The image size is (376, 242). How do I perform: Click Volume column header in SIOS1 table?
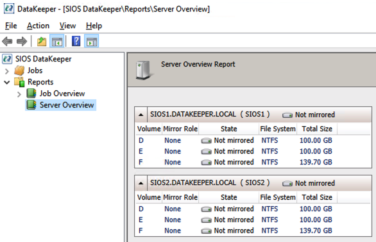[149, 129]
